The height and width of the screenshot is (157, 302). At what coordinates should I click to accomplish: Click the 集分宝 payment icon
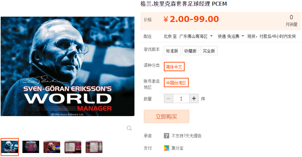[x=167, y=148]
